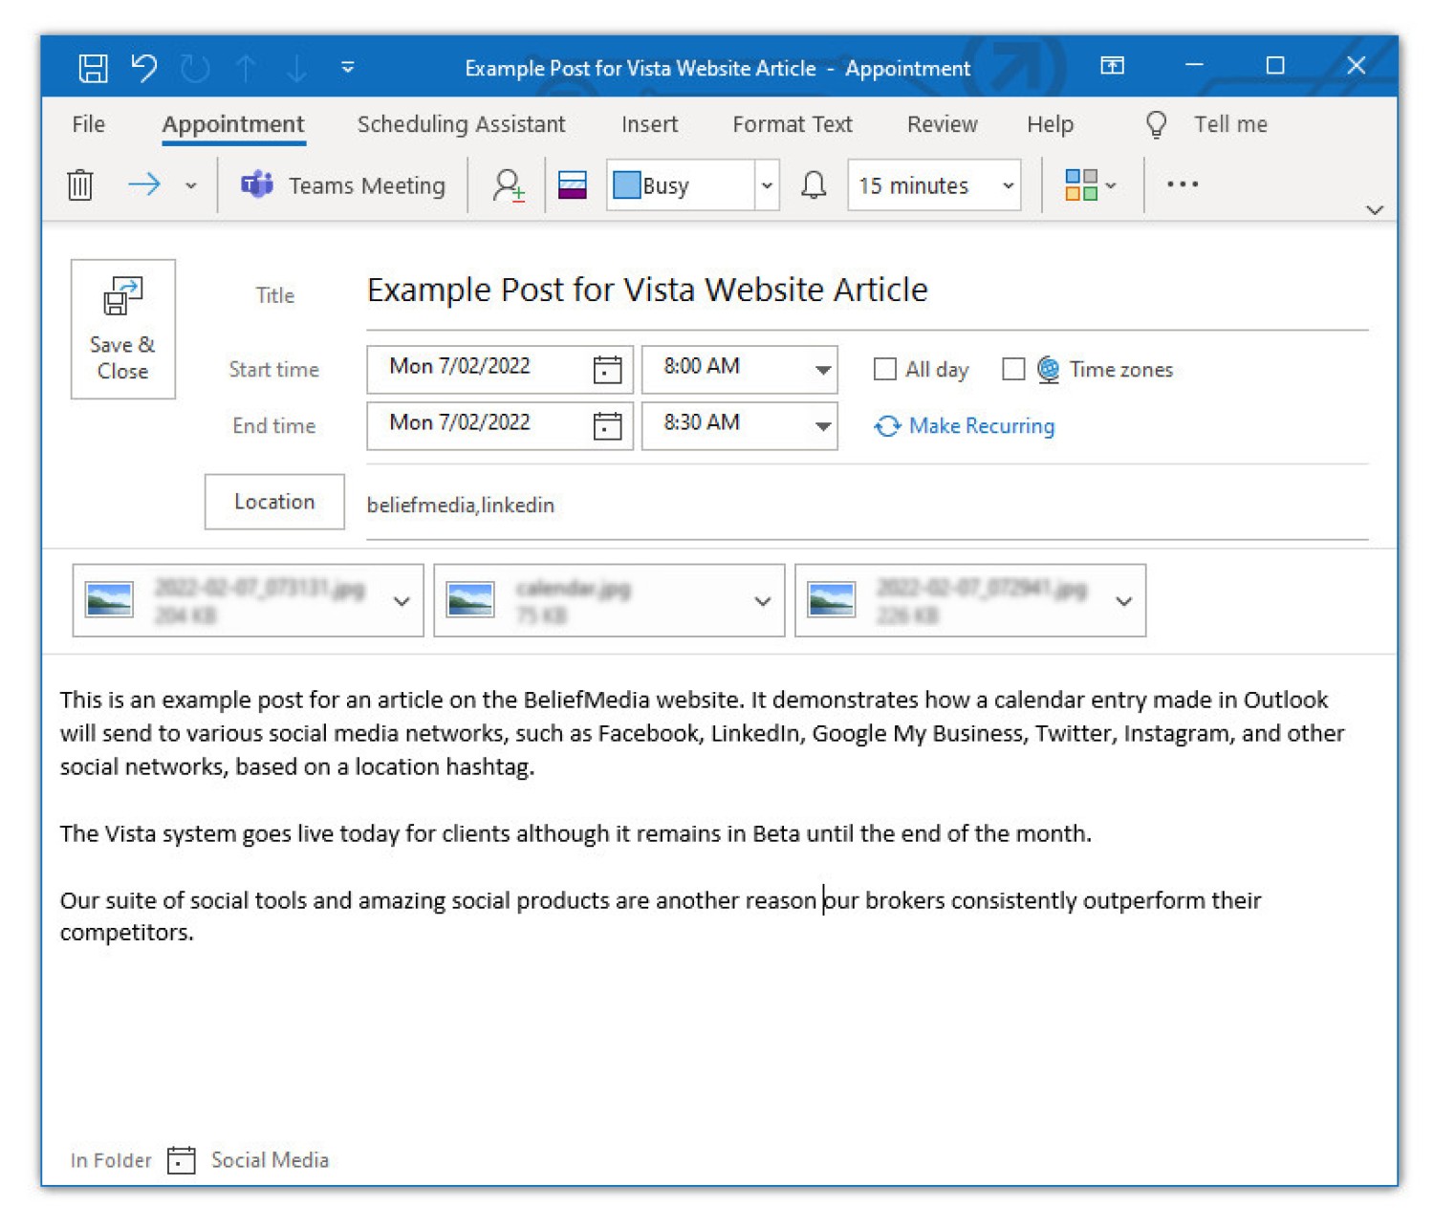
Task: Click the Save icon in title bar
Action: [x=93, y=68]
